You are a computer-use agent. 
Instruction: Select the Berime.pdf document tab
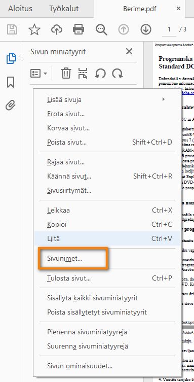(140, 9)
